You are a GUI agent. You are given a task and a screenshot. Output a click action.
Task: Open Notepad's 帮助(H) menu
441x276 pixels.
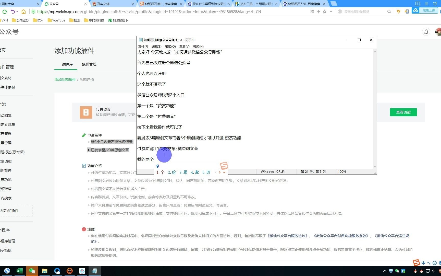pyautogui.click(x=198, y=46)
